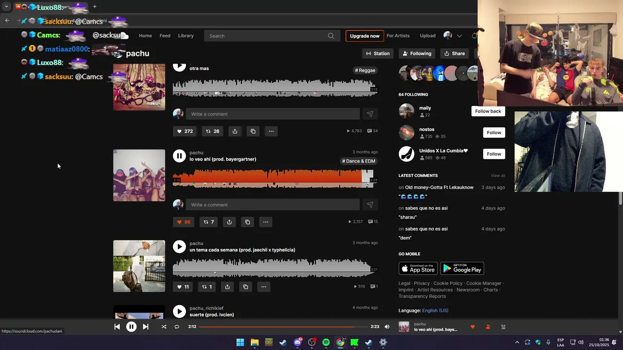Share 'un tema cada semana' track
The height and width of the screenshot is (350, 623).
pos(227,287)
